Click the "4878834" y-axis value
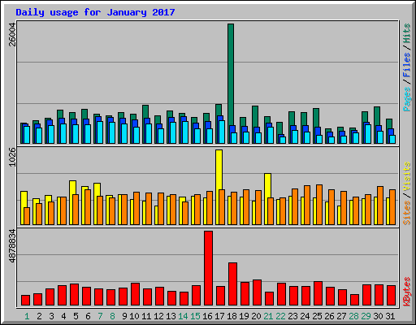The image size is (416, 325). coord(12,246)
